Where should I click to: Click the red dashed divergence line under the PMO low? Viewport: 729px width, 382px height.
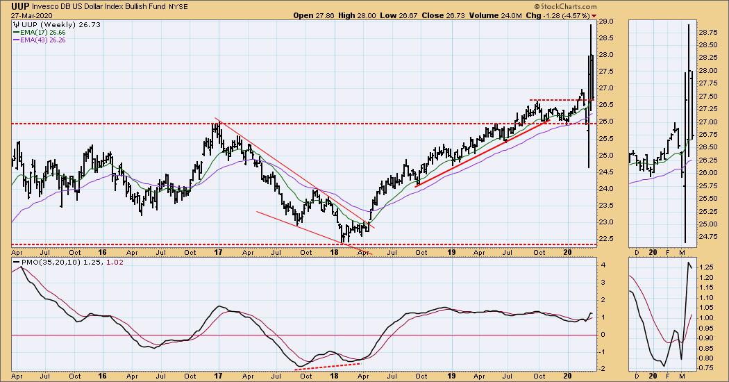point(328,367)
